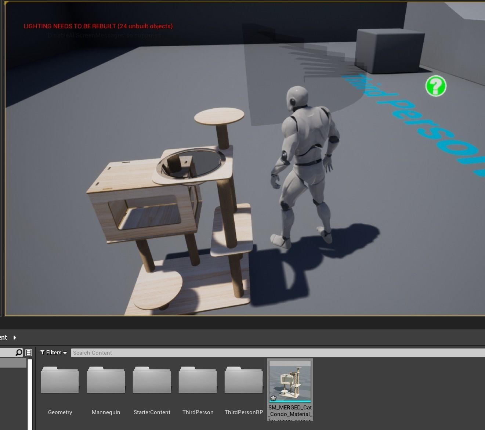This screenshot has width=485, height=430.
Task: Select the mannequin character in the viewport
Action: 306,167
